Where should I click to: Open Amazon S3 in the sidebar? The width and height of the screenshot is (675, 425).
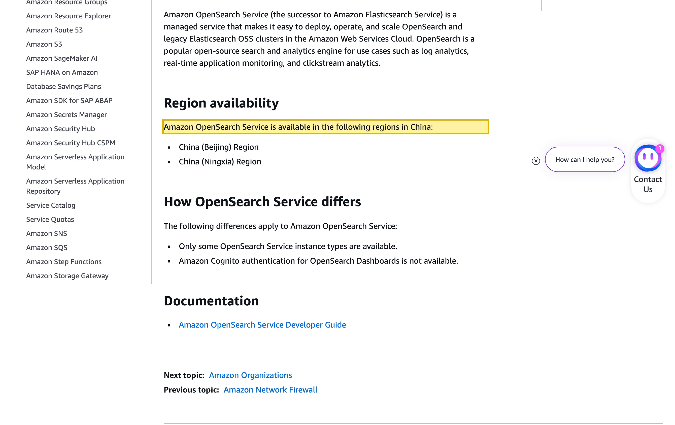tap(44, 44)
